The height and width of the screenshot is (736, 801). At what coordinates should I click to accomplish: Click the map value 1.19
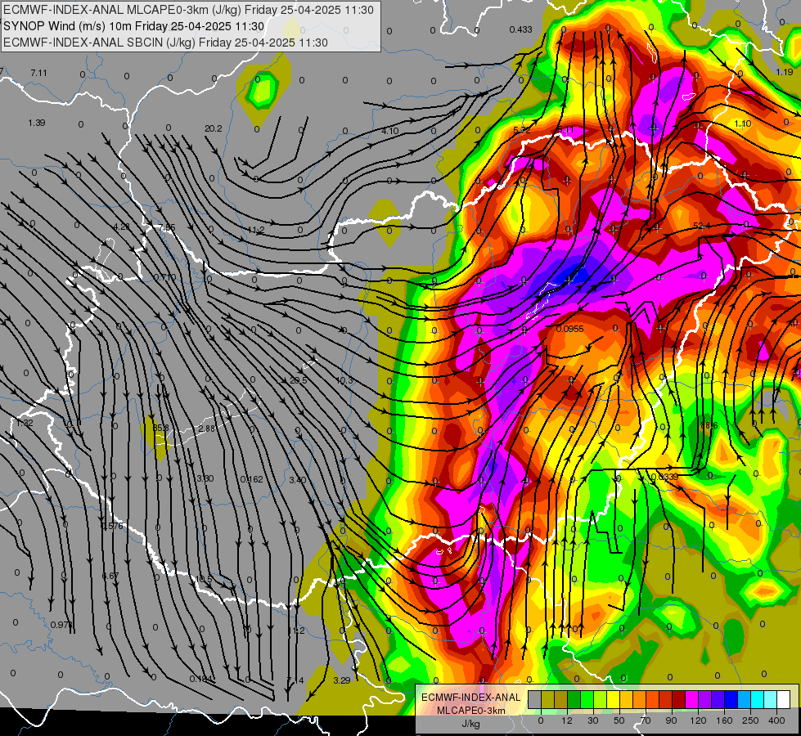[784, 72]
